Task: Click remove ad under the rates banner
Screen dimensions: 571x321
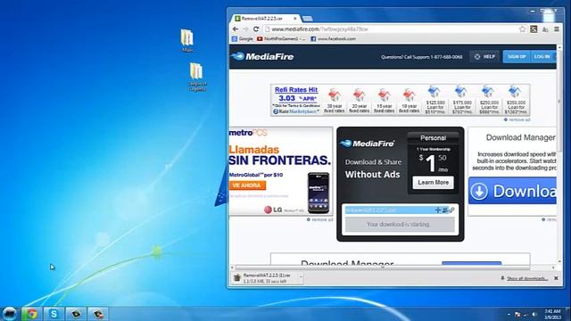Action: (x=517, y=119)
